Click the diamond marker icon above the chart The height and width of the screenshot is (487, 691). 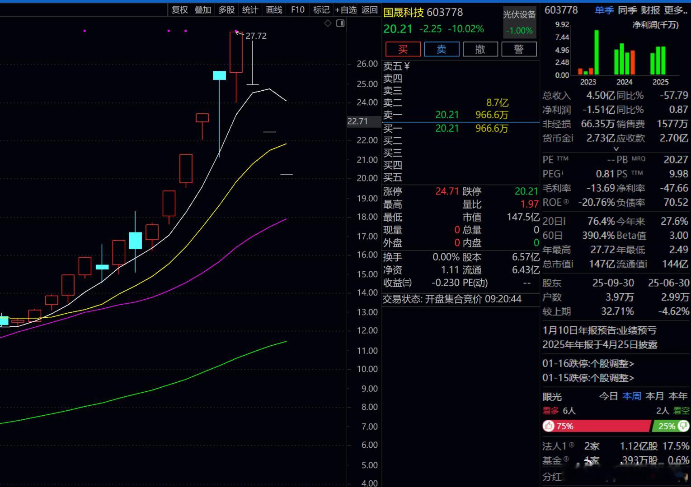click(327, 23)
